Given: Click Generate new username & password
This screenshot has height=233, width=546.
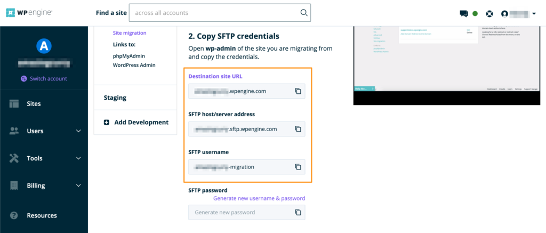Looking at the screenshot, I should 259,198.
